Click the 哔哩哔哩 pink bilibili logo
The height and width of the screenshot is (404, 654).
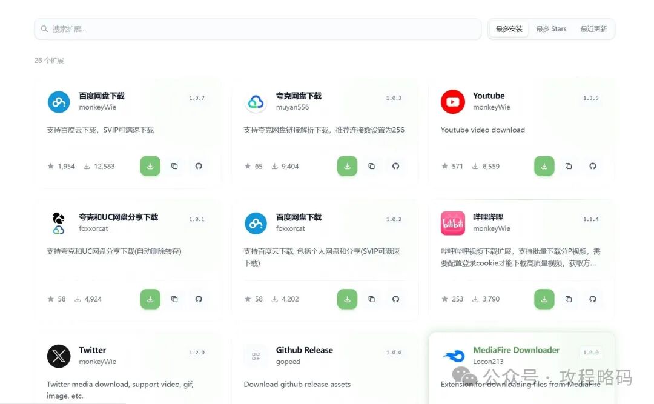tap(452, 223)
